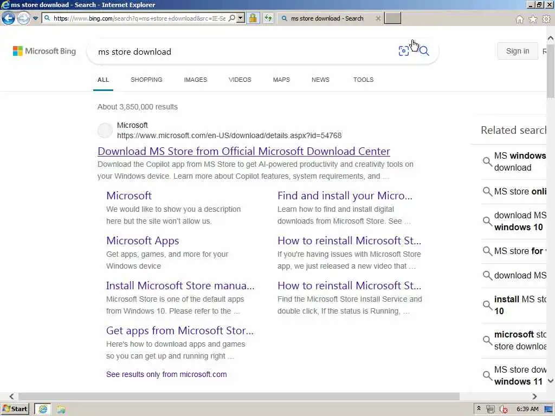Click 'See results only from microsoft.com'
This screenshot has width=555, height=416.
tap(166, 374)
